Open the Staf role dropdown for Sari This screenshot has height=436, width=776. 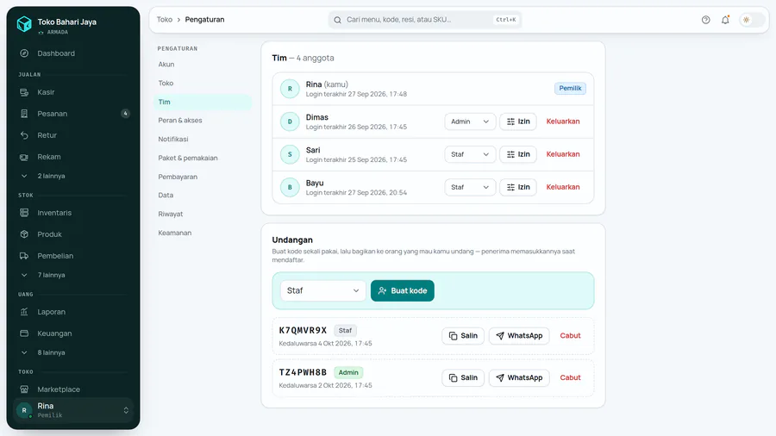[x=470, y=154]
